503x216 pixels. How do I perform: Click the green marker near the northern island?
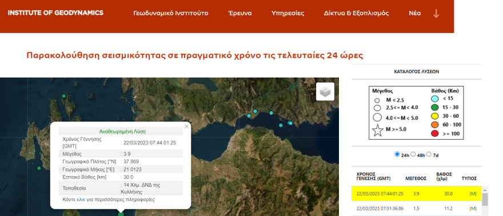(x=64, y=96)
